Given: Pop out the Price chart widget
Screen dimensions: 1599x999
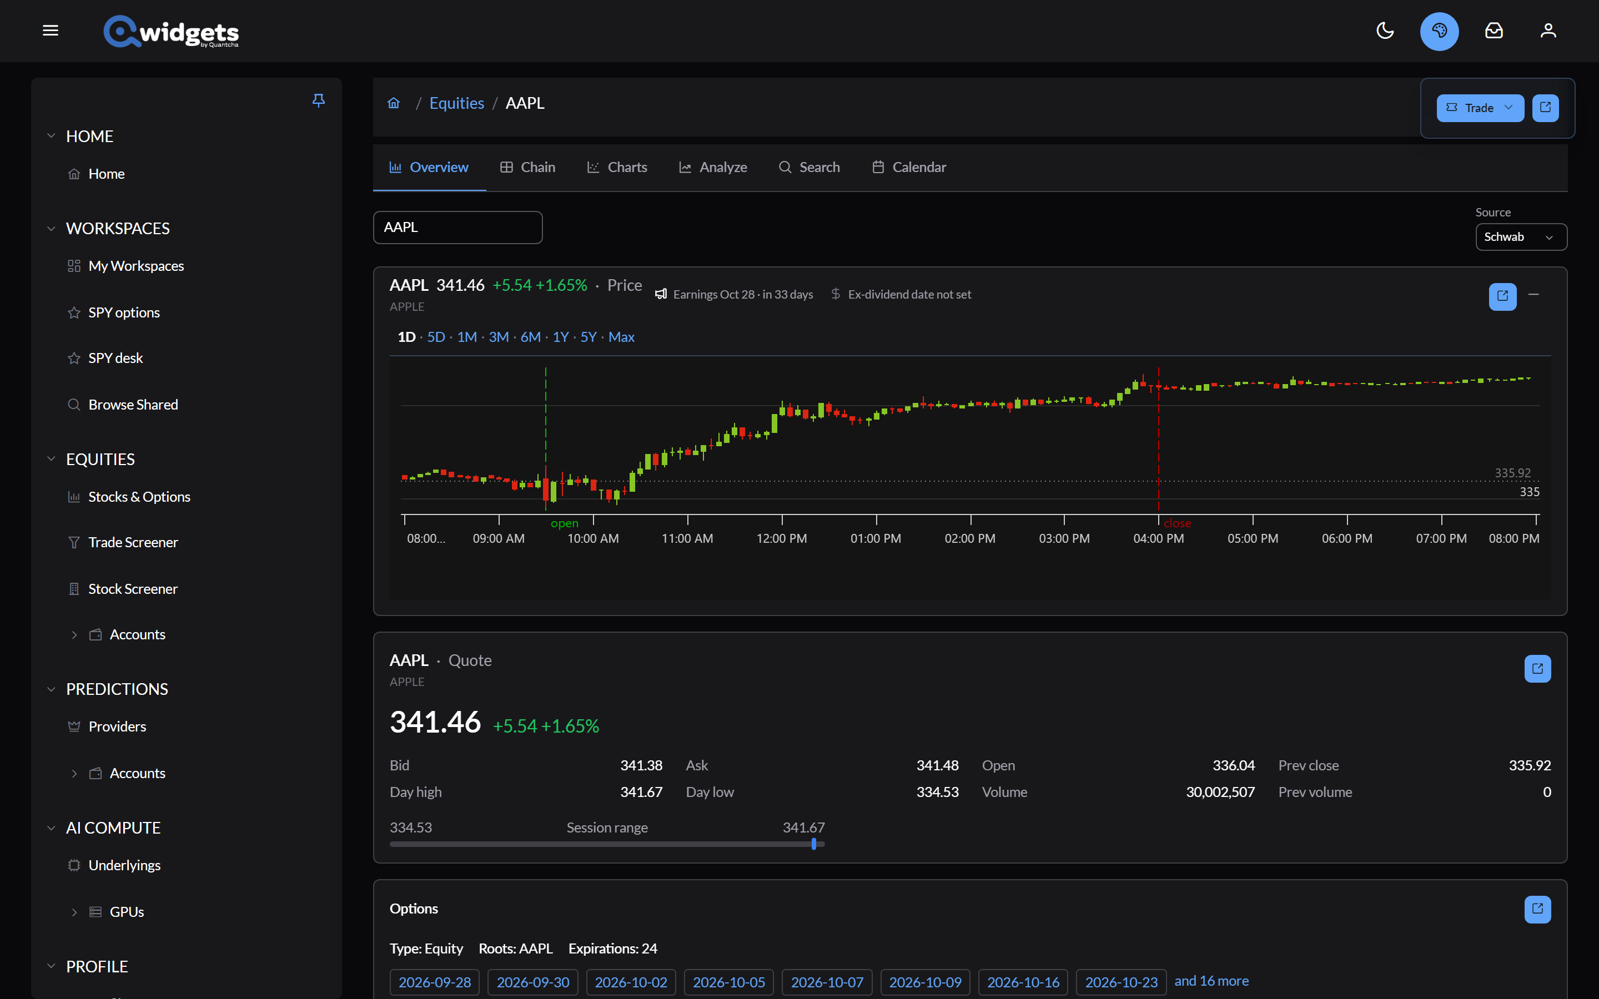Looking at the screenshot, I should [1502, 296].
